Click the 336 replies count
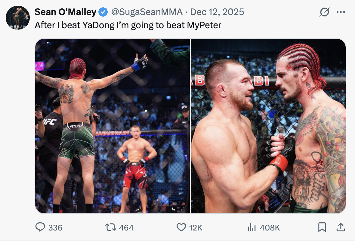 pyautogui.click(x=55, y=228)
